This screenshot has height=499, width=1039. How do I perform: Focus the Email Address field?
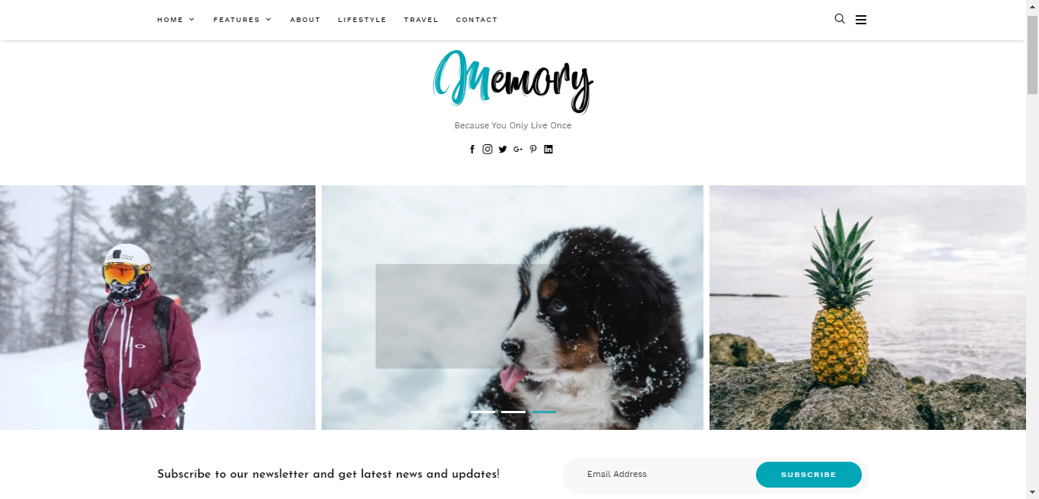(659, 475)
